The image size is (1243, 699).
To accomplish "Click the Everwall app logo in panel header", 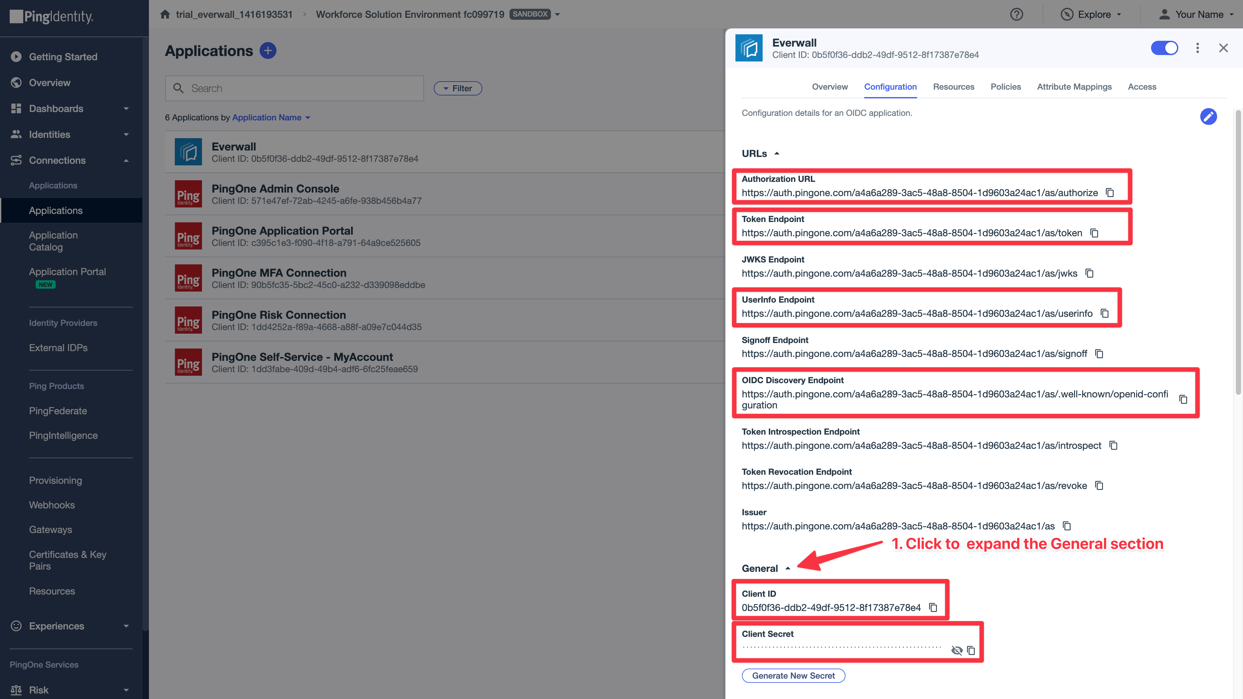I will tap(748, 48).
